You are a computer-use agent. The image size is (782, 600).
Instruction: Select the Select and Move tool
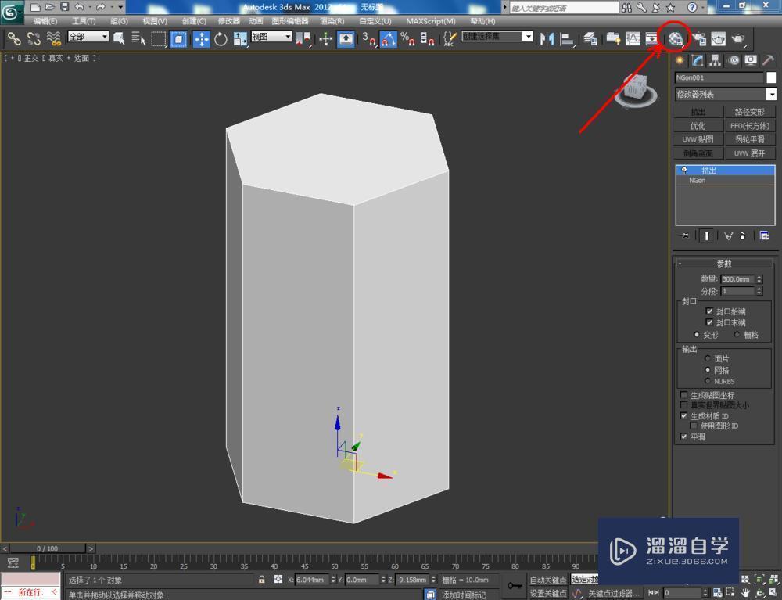pyautogui.click(x=202, y=37)
